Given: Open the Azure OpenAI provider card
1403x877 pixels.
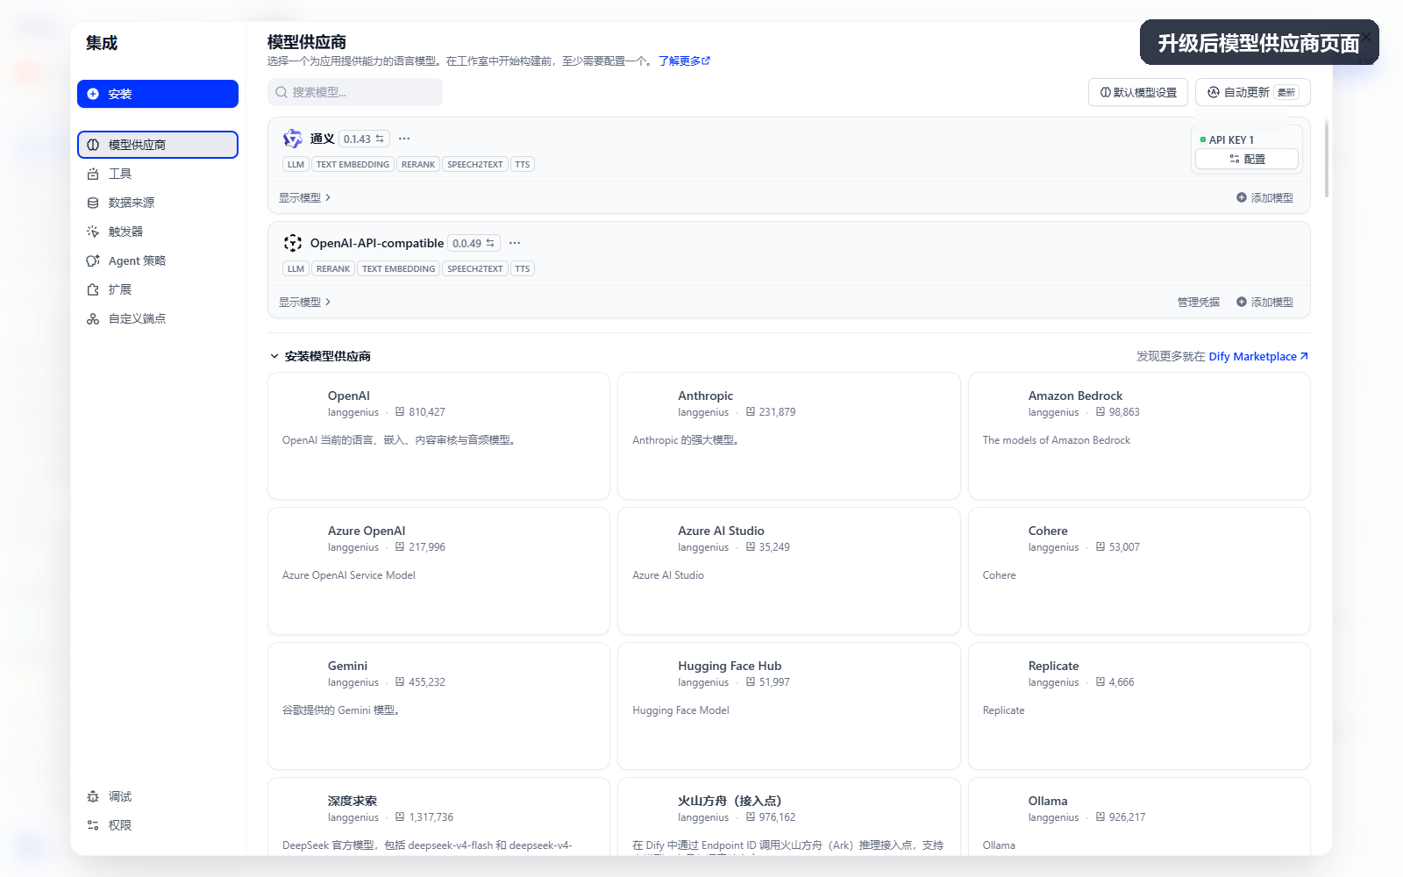Looking at the screenshot, I should click(x=438, y=571).
